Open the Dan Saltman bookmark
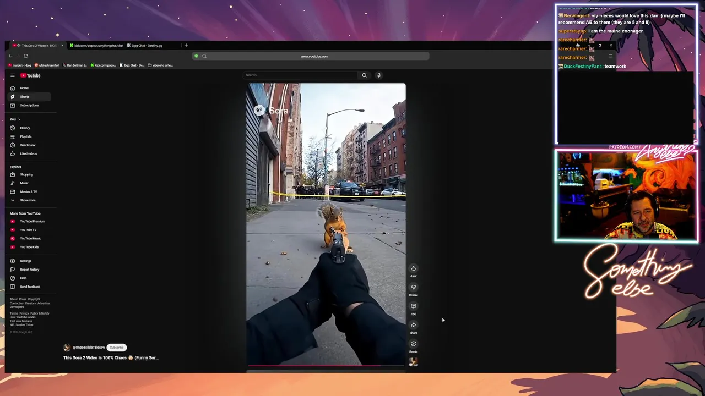This screenshot has height=396, width=705. (75, 65)
